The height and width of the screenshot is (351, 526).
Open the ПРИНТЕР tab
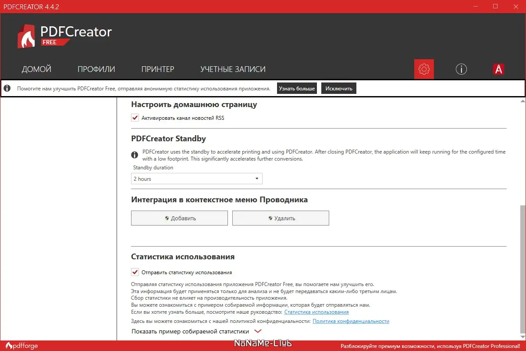point(158,69)
